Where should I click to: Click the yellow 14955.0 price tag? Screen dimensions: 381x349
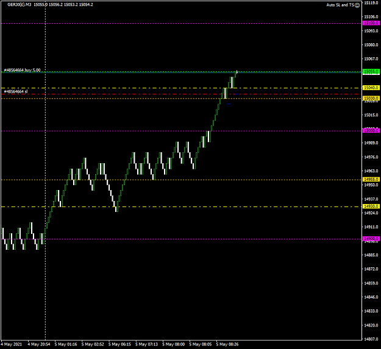tap(371, 179)
